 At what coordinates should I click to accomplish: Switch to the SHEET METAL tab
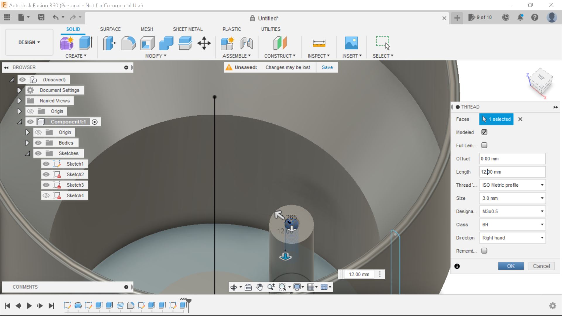188,29
